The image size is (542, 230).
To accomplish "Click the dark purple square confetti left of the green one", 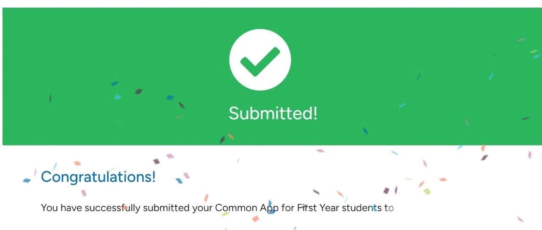I will tap(386, 191).
